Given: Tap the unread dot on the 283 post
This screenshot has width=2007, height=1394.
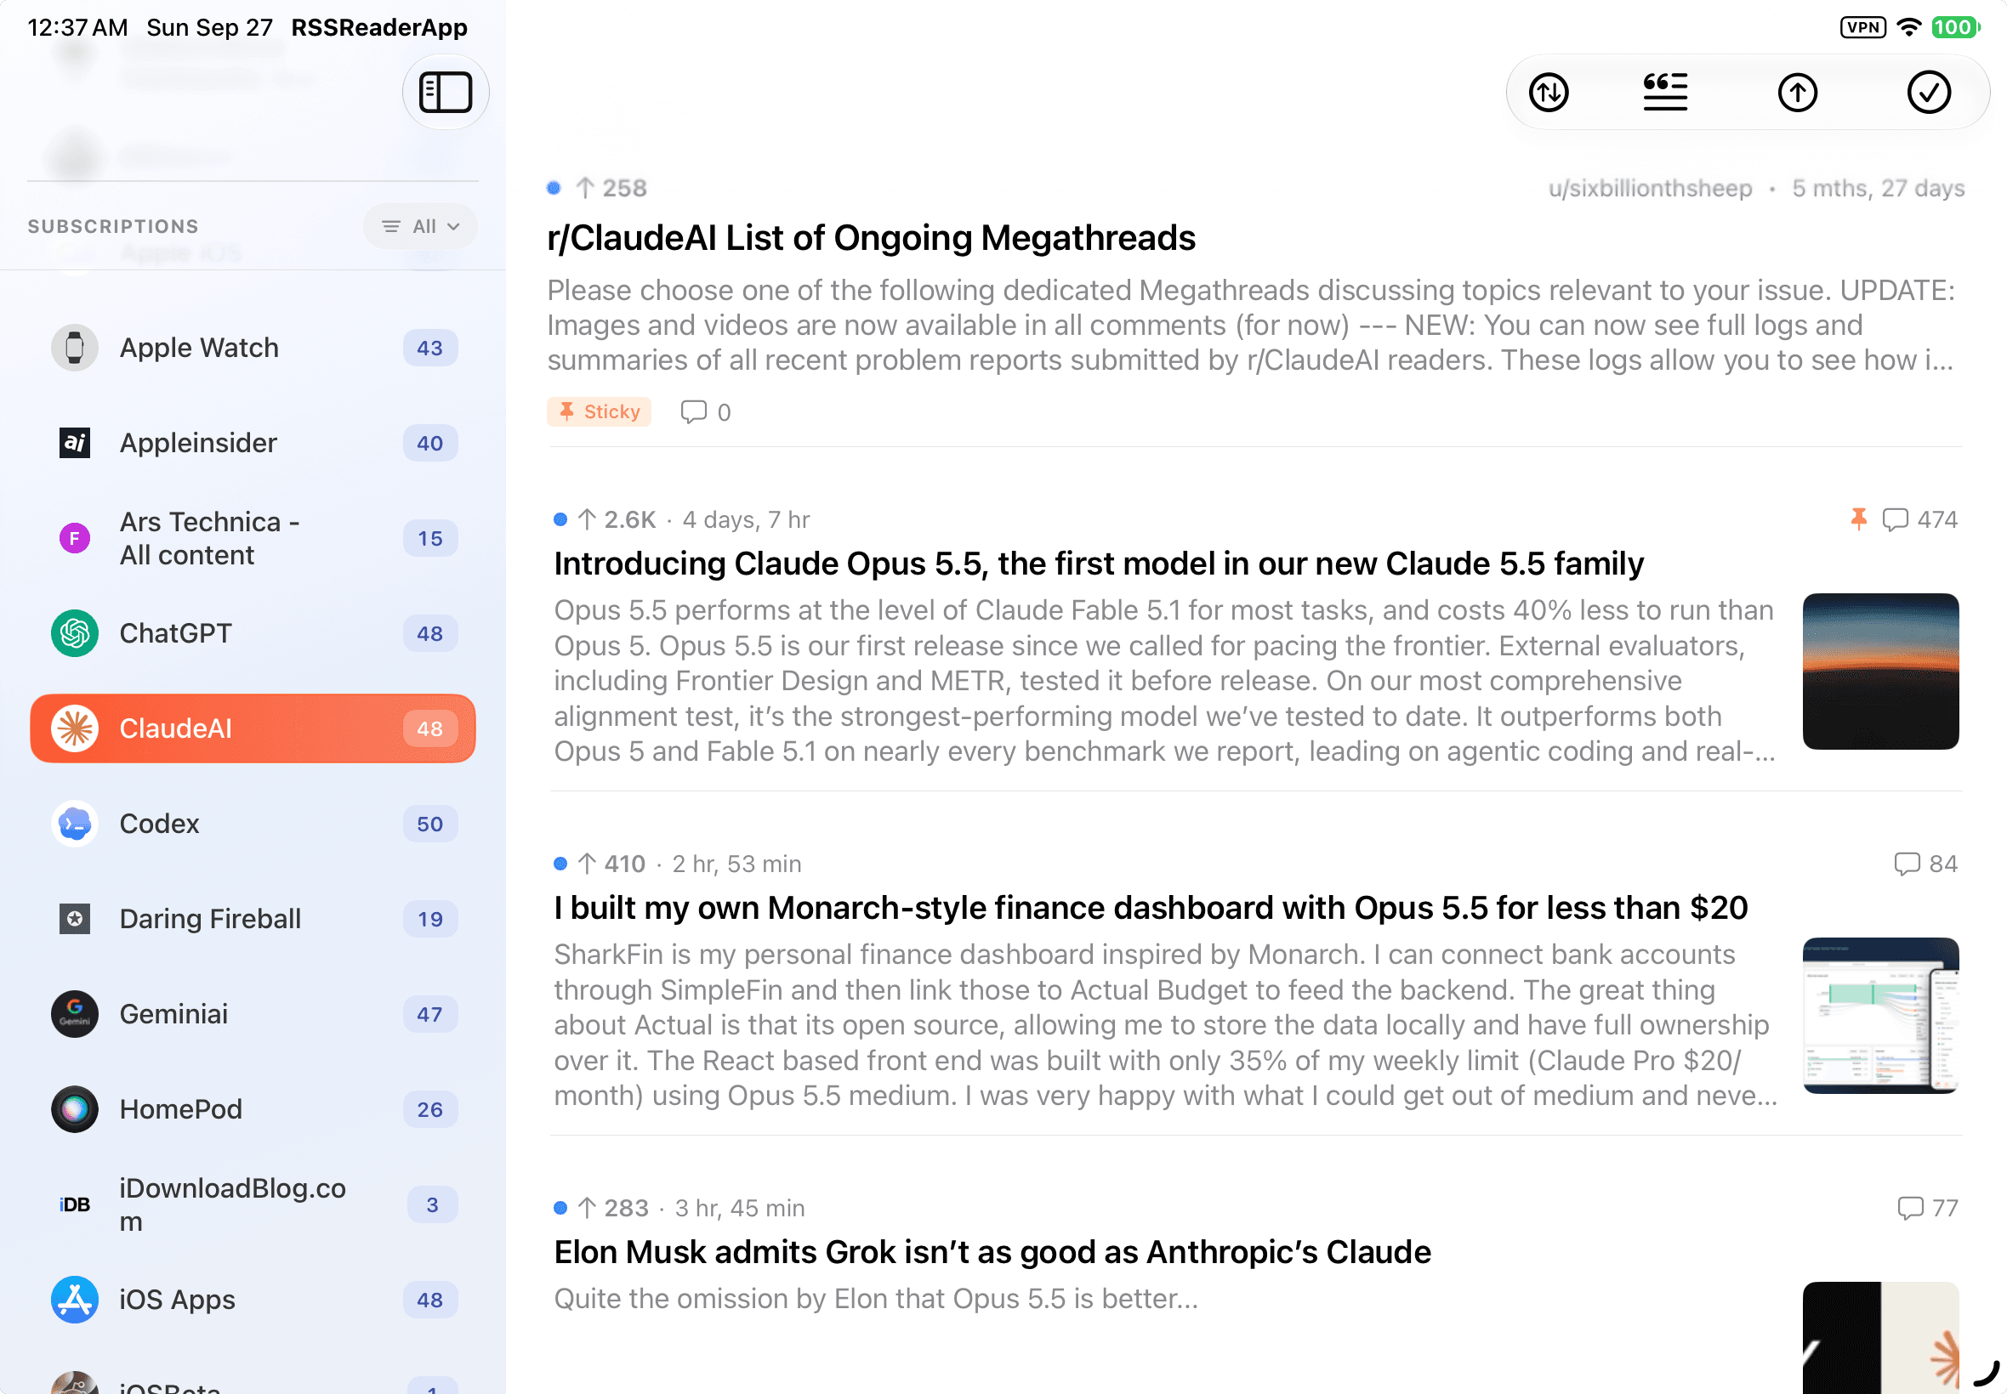Looking at the screenshot, I should [560, 1208].
